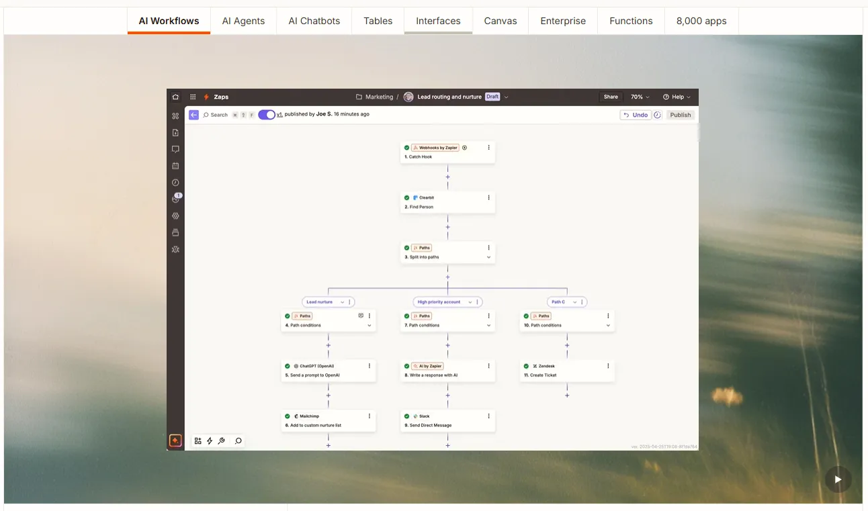The width and height of the screenshot is (868, 511).
Task: Toggle the Draft status pill
Action: coord(492,97)
